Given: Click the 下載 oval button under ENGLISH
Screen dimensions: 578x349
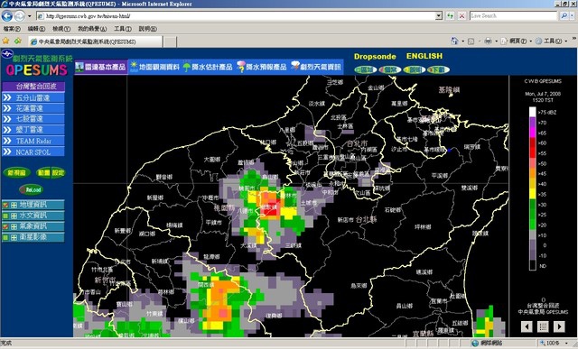Looking at the screenshot, I should point(438,69).
